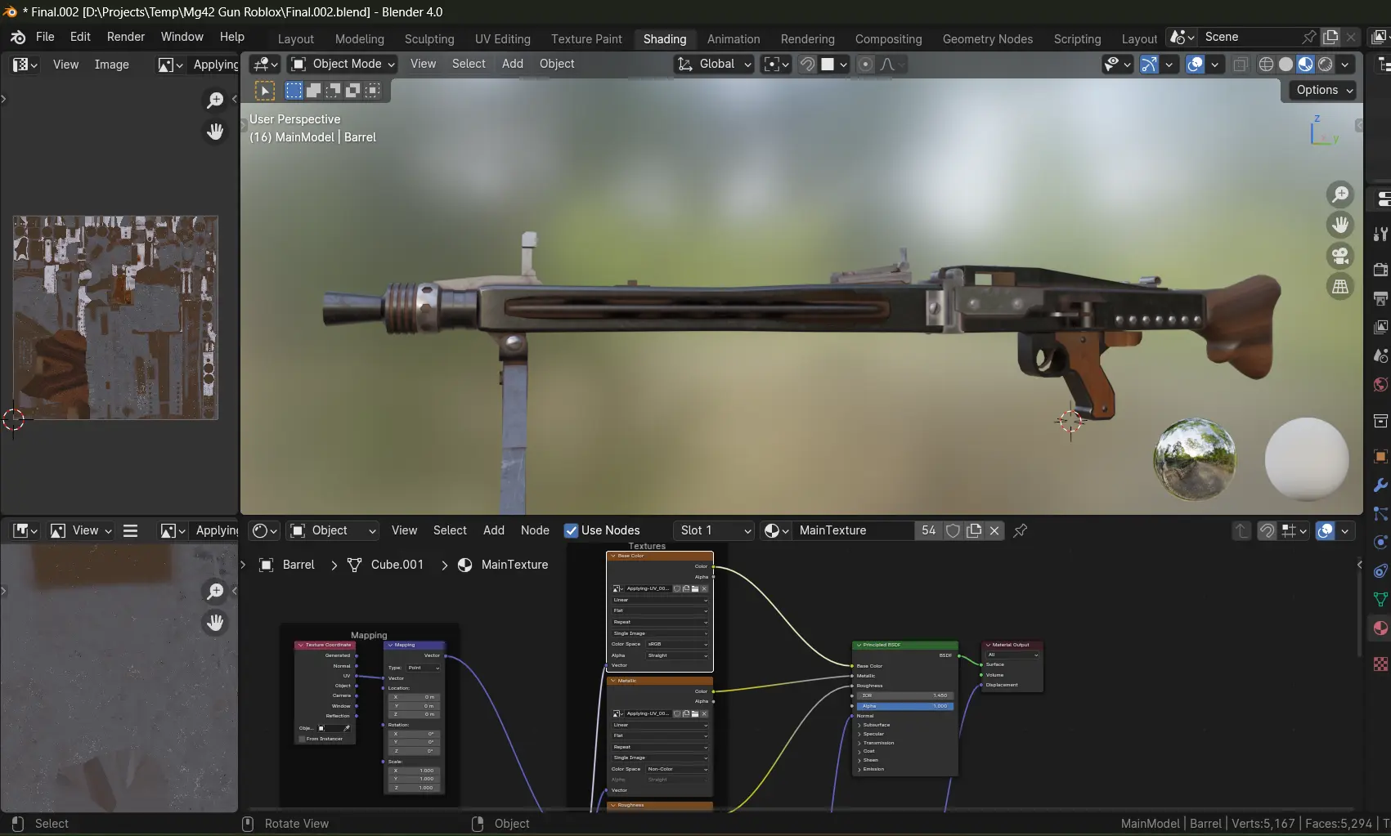Switch to the UV Editing workspace tab
This screenshot has width=1391, height=836.
click(x=502, y=38)
